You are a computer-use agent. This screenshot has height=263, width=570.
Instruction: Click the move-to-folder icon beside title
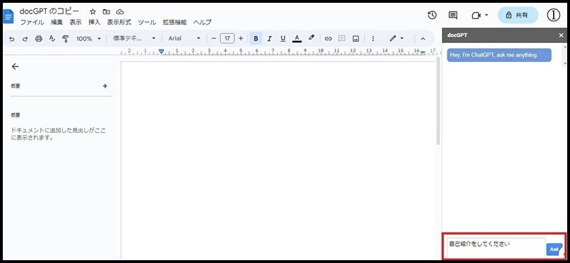pos(106,12)
